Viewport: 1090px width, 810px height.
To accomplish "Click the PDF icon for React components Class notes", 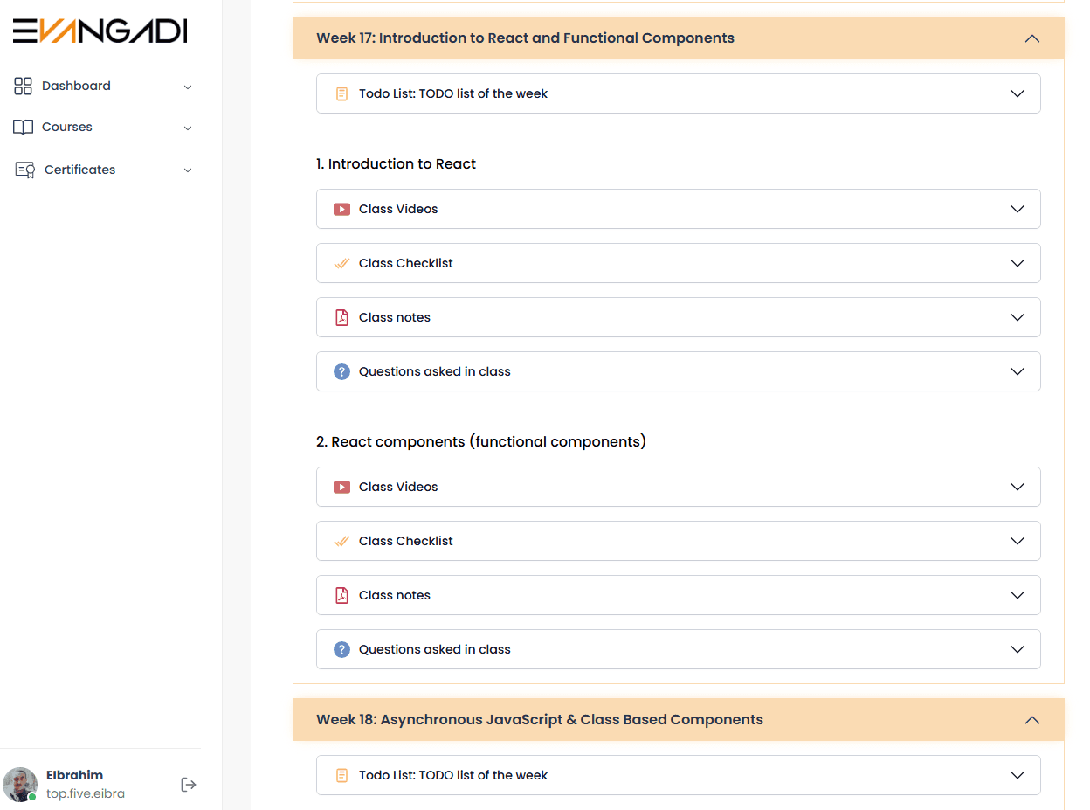I will 341,596.
